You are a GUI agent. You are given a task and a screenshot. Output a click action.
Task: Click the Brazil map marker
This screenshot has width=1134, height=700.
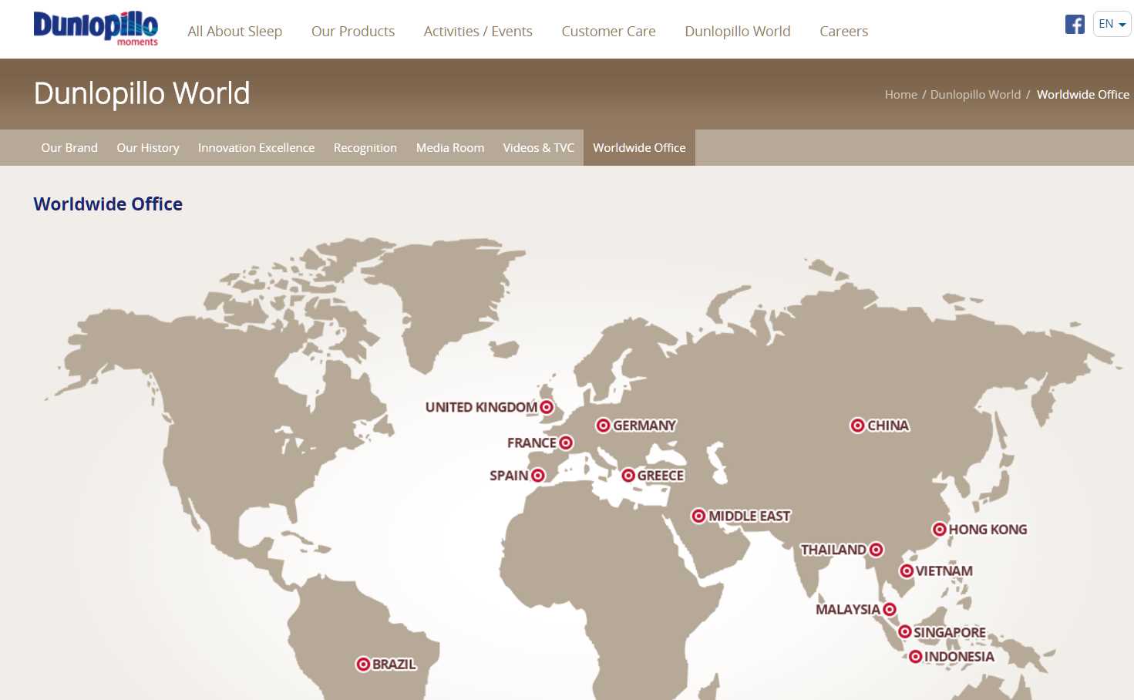pos(363,665)
